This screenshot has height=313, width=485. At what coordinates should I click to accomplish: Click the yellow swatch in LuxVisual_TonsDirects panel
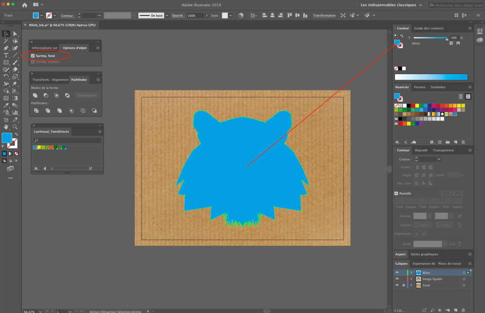coord(40,148)
